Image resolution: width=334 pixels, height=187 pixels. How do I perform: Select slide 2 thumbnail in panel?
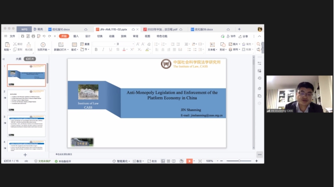[27, 100]
